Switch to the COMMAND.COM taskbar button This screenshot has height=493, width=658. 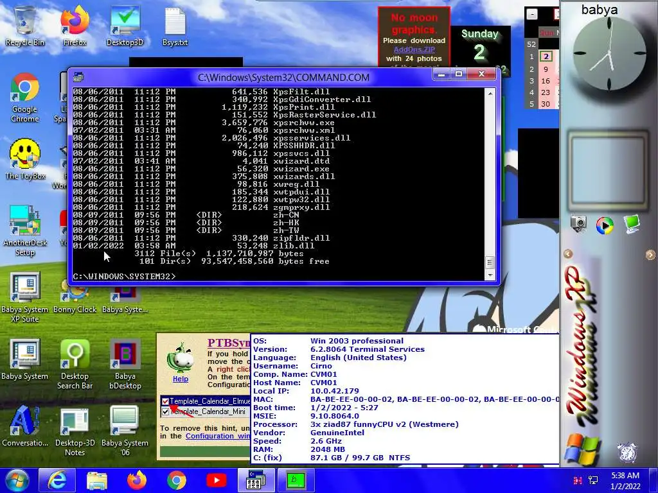[256, 480]
